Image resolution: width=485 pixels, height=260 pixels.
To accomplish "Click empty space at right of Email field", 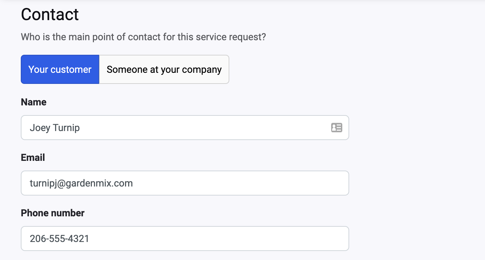I will (x=277, y=183).
